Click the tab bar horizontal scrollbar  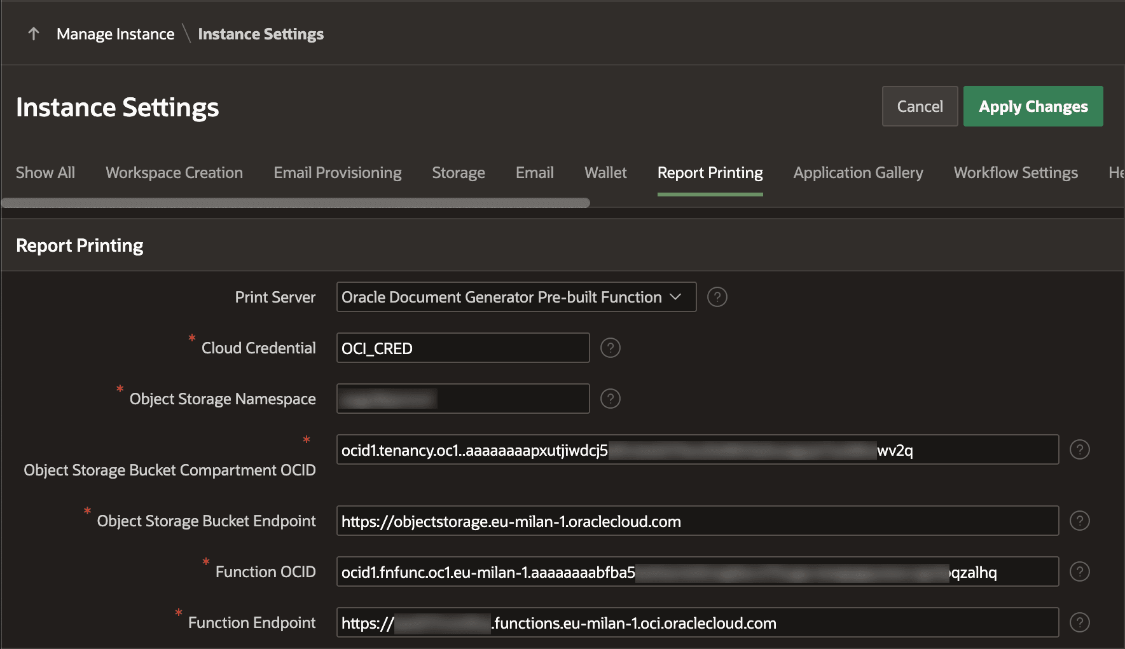[296, 203]
